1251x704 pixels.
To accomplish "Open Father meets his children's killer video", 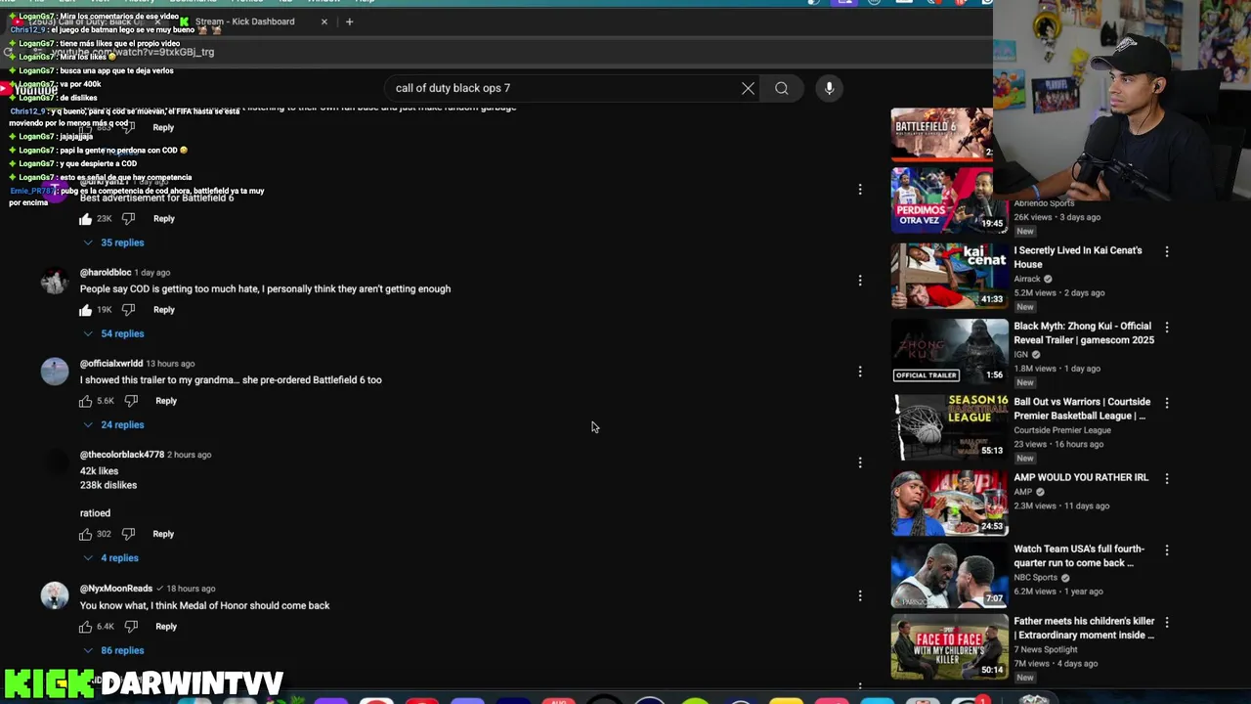I will pyautogui.click(x=1084, y=628).
